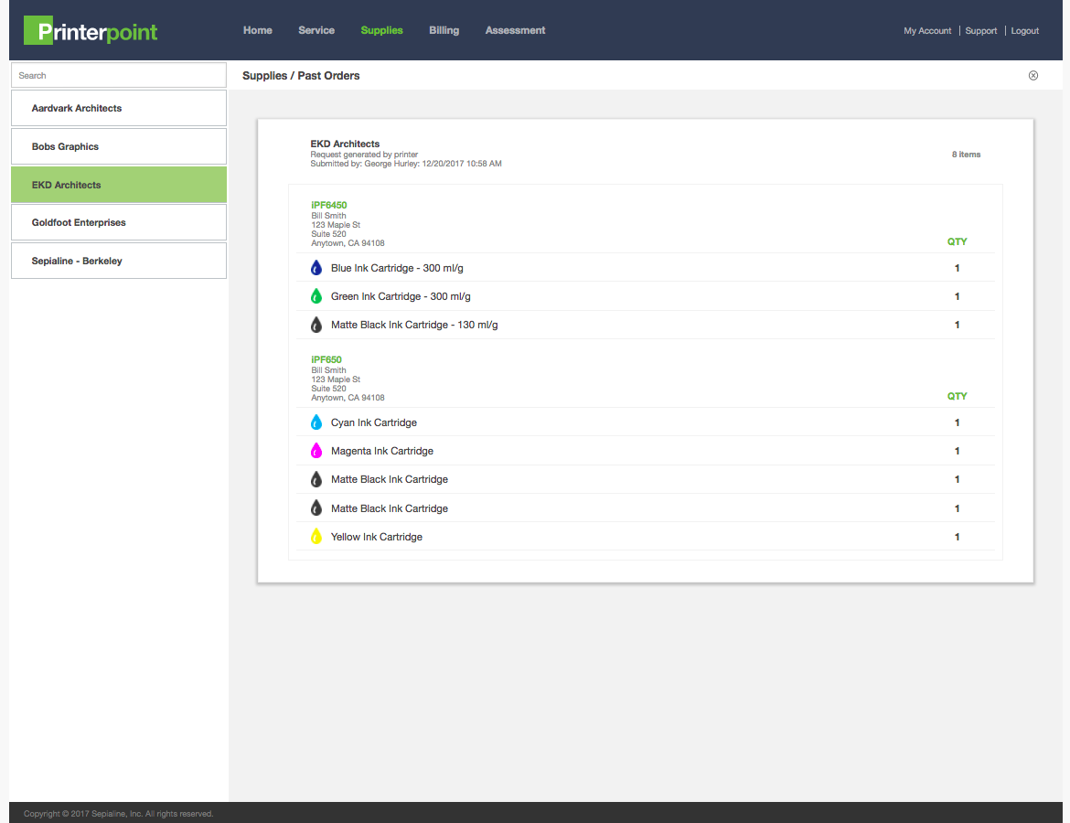Viewport: 1070px width, 823px height.
Task: Click into the Search field
Action: tap(118, 75)
